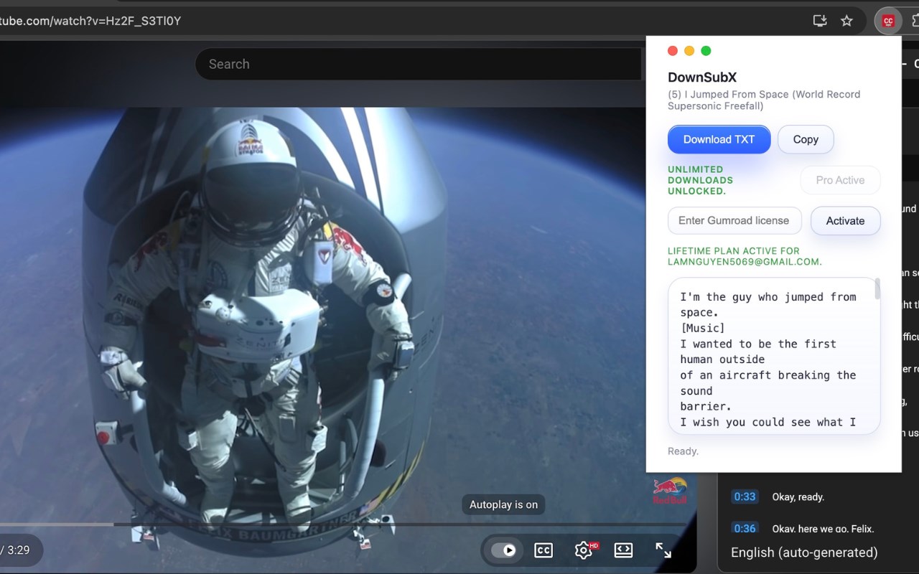The image size is (919, 574).
Task: Click the 'LIFETIME PLAN ACTIVE FOR' message
Action: click(x=745, y=256)
